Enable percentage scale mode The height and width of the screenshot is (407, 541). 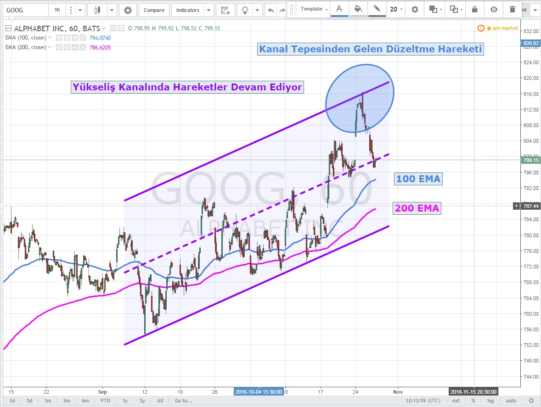click(x=473, y=401)
